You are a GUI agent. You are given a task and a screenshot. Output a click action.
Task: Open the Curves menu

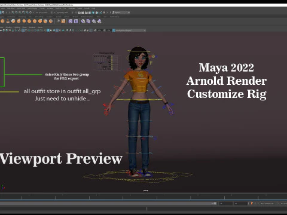(42, 8)
